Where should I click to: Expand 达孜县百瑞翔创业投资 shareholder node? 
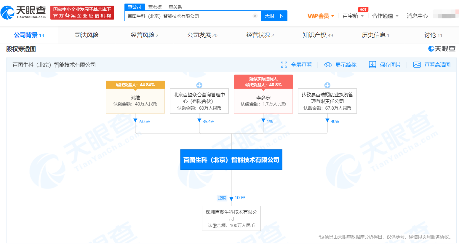coord(327,85)
